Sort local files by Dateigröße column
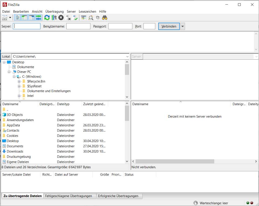Image resolution: width=259 pixels, height=206 pixels. 47,104
